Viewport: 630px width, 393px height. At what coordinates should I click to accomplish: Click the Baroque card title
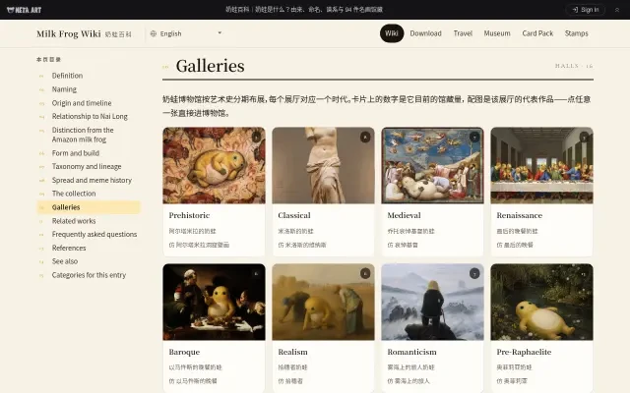pos(184,352)
